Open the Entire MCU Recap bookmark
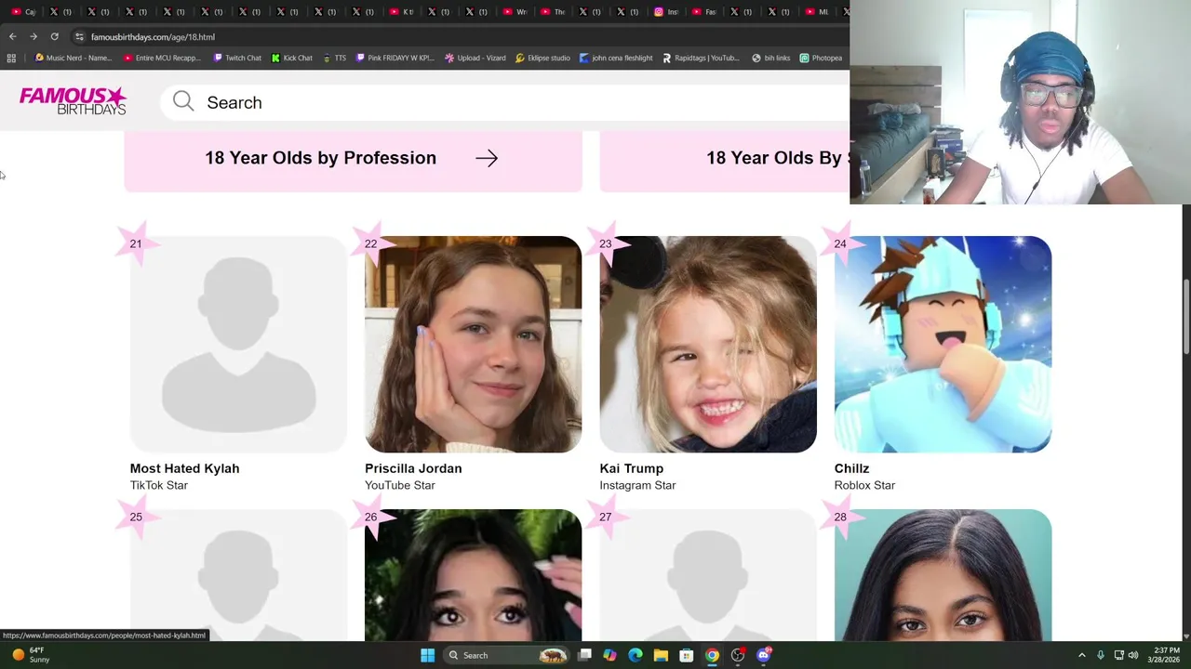The width and height of the screenshot is (1191, 669). click(x=162, y=58)
